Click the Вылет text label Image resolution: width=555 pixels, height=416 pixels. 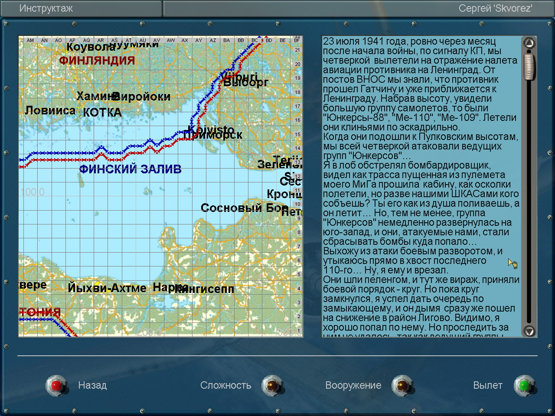tap(488, 385)
